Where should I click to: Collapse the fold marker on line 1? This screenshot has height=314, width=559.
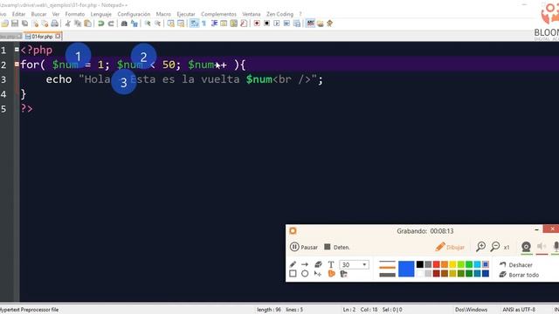[17, 50]
